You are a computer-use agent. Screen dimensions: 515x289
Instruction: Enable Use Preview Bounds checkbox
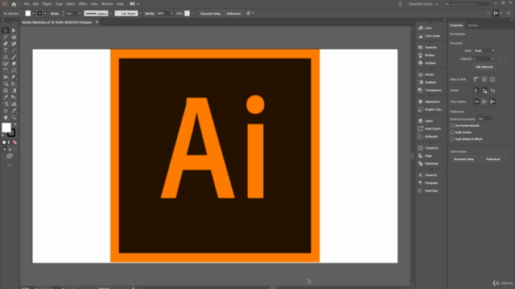452,126
